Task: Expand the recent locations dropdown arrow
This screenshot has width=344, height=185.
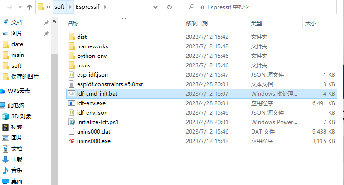Action: pos(20,7)
